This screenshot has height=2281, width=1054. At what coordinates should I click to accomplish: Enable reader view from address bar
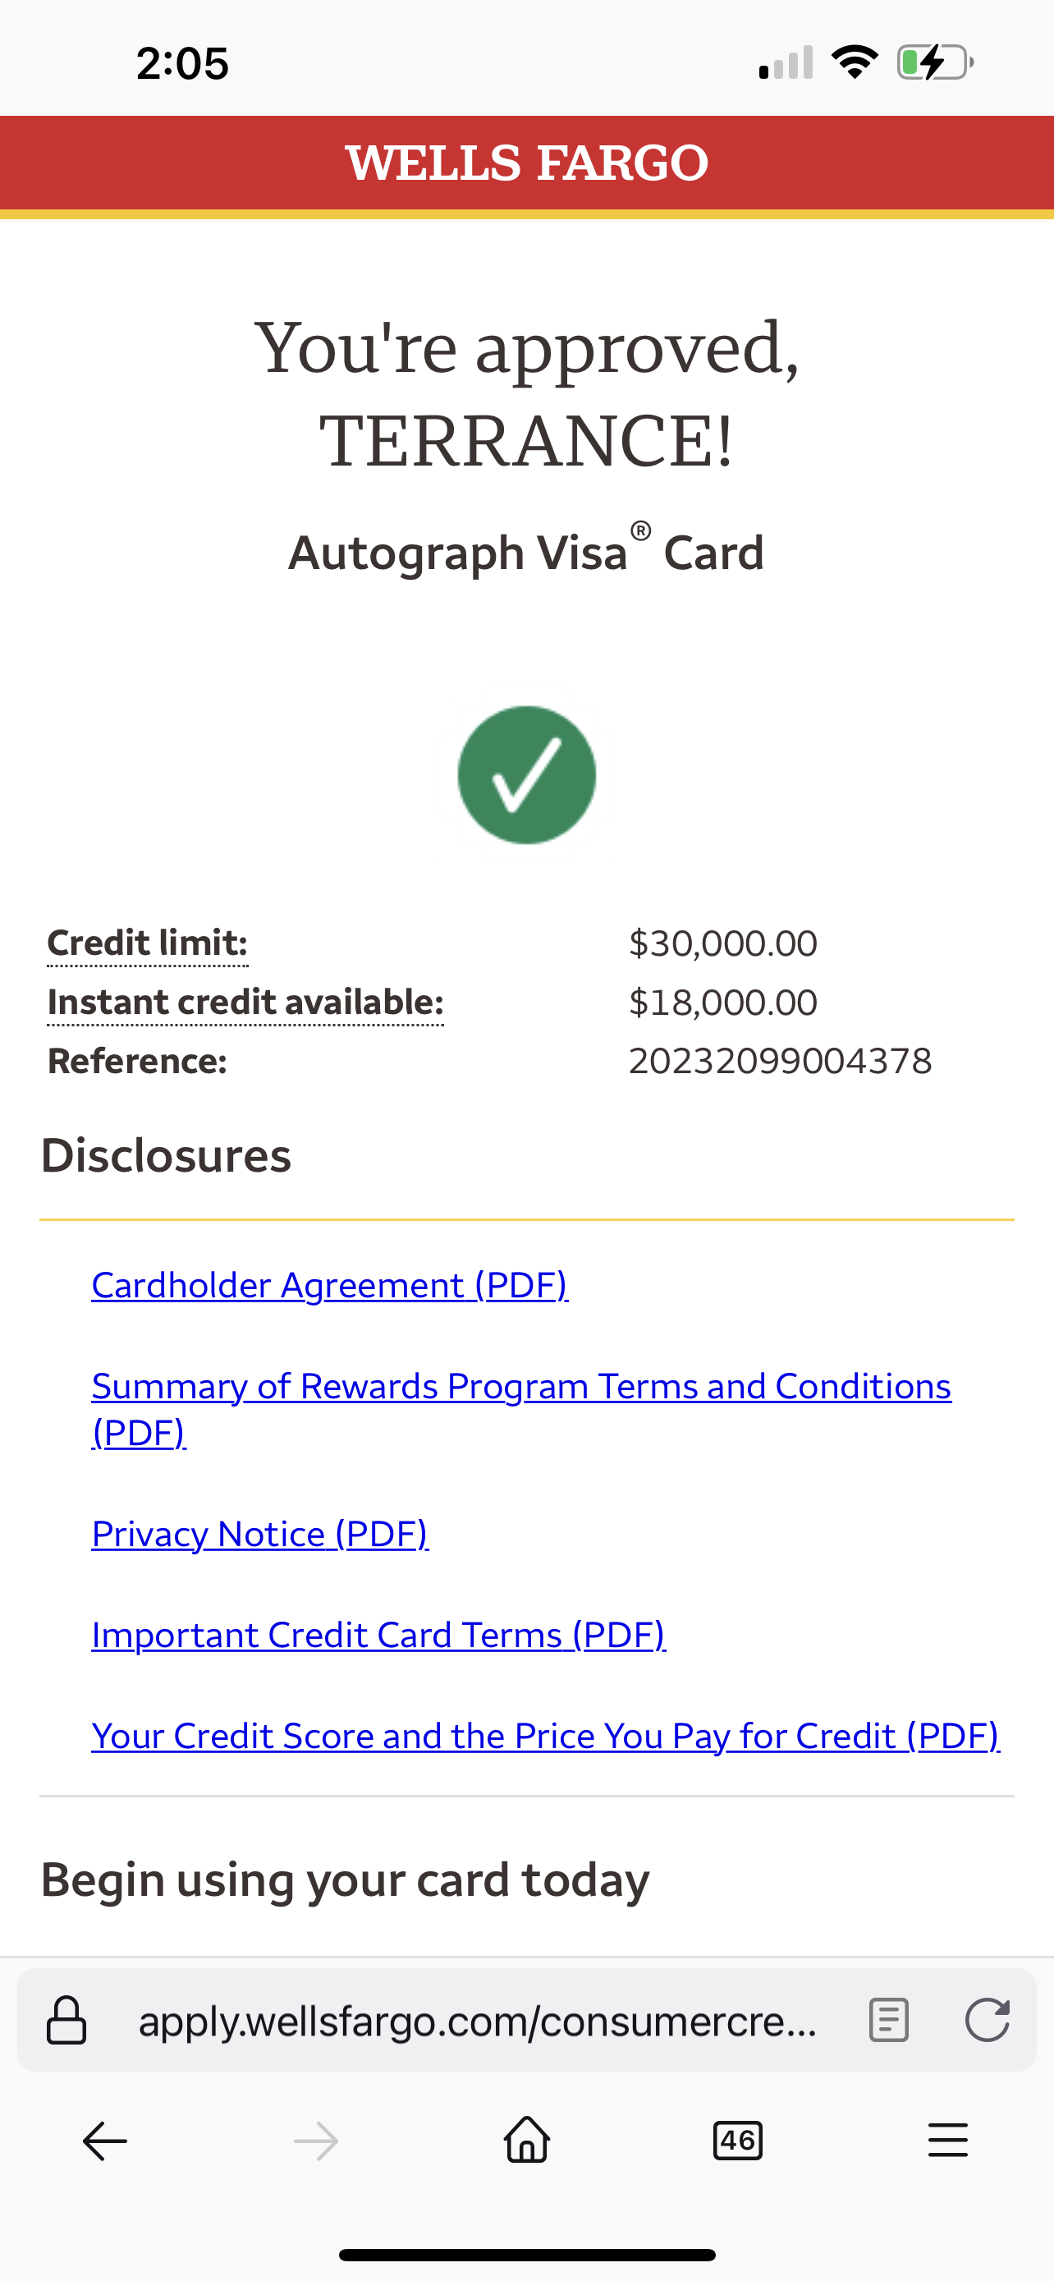[x=888, y=2021]
